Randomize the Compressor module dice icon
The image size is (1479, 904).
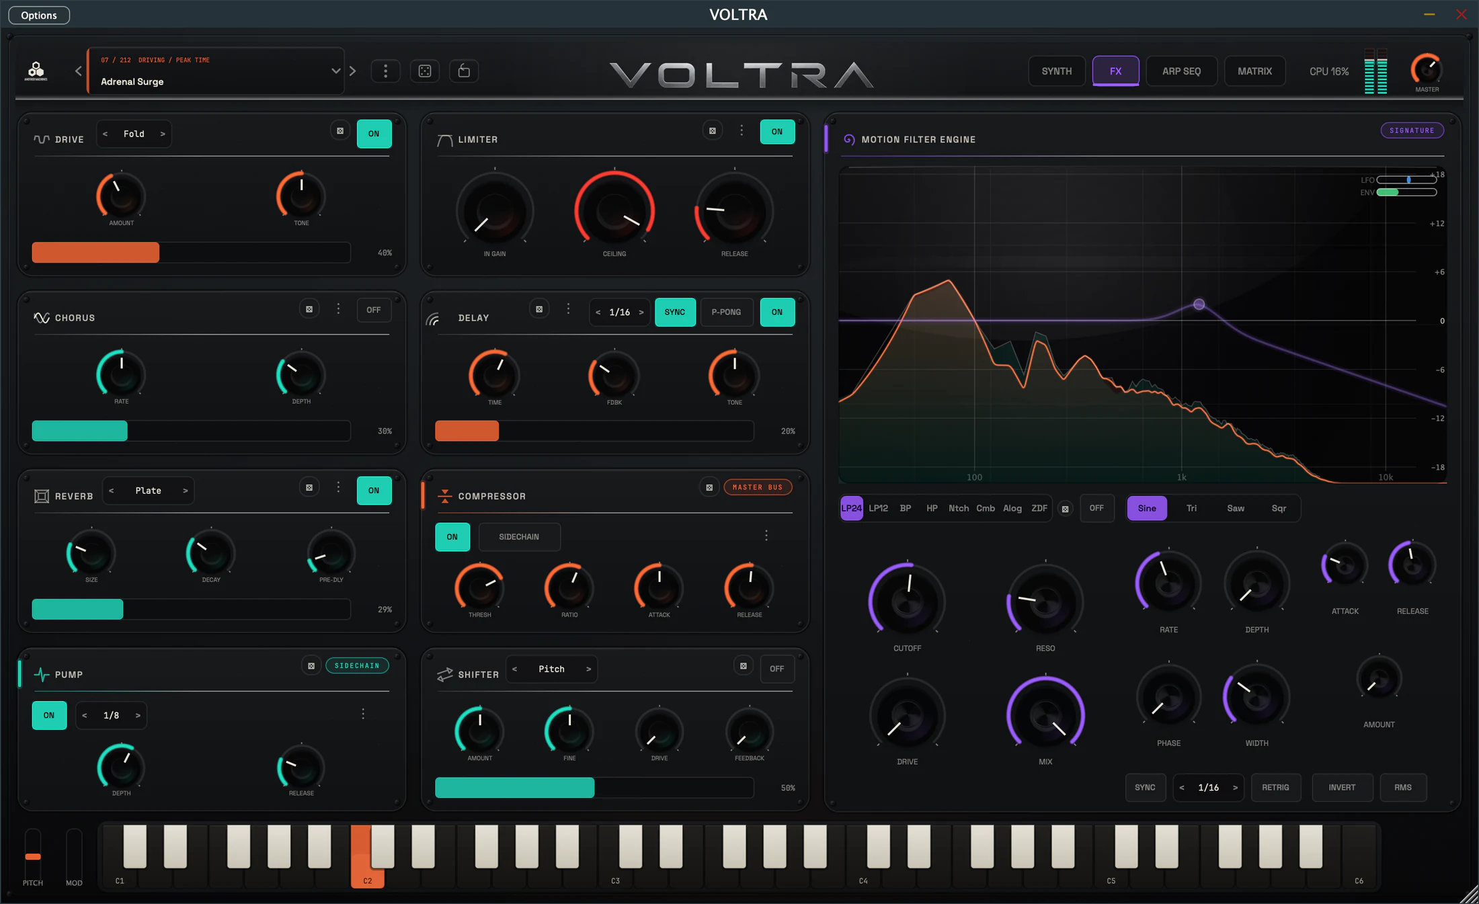[x=709, y=487]
